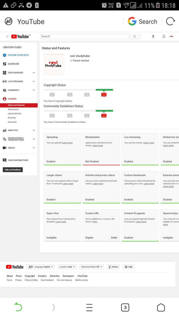
Task: Click the search magnifier button
Action: (x=135, y=36)
